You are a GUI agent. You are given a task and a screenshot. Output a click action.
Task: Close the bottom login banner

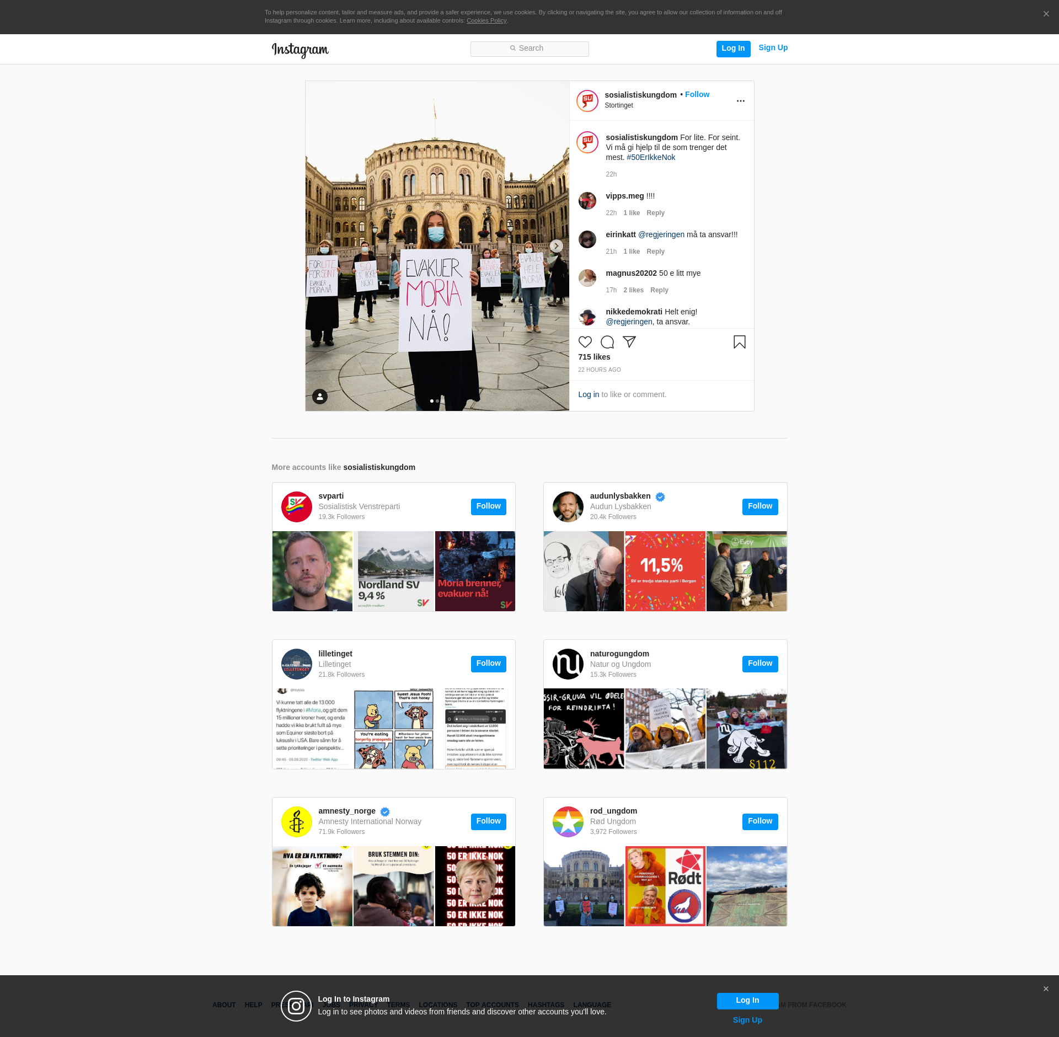pyautogui.click(x=1046, y=989)
